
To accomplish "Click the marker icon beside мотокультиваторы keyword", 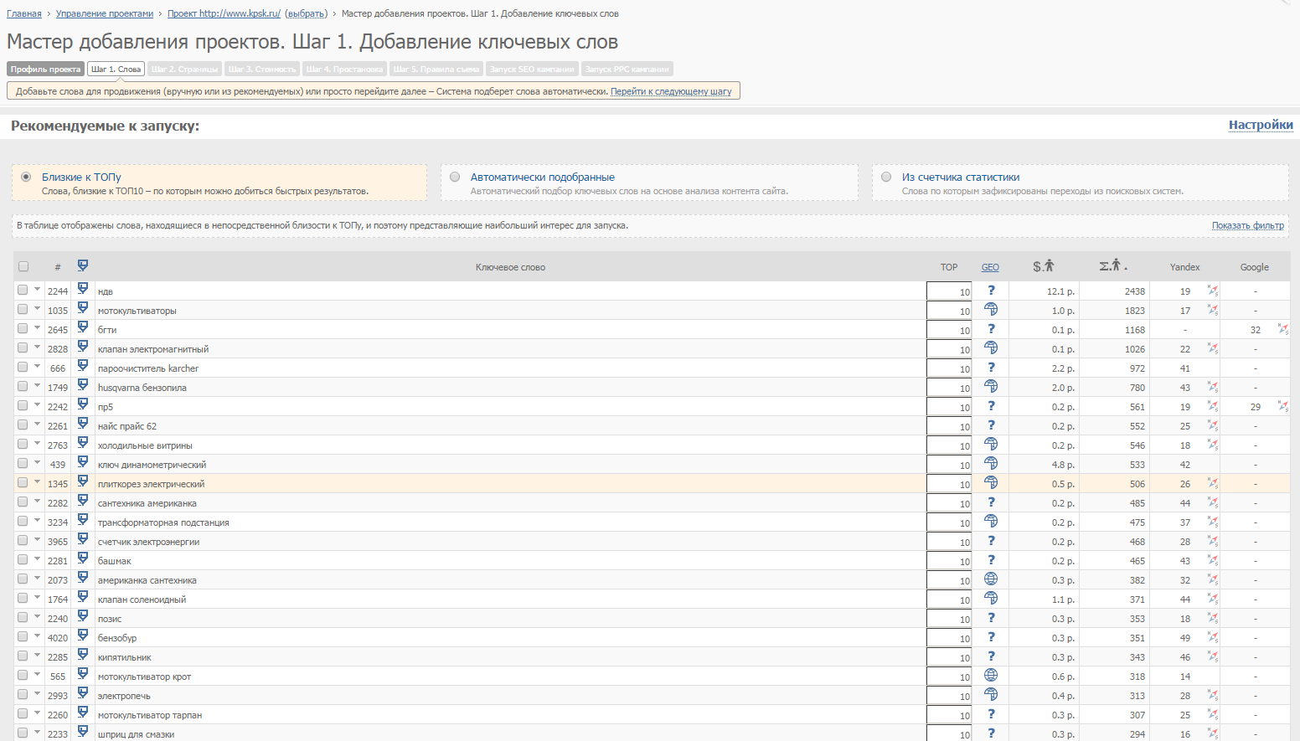I will (83, 307).
